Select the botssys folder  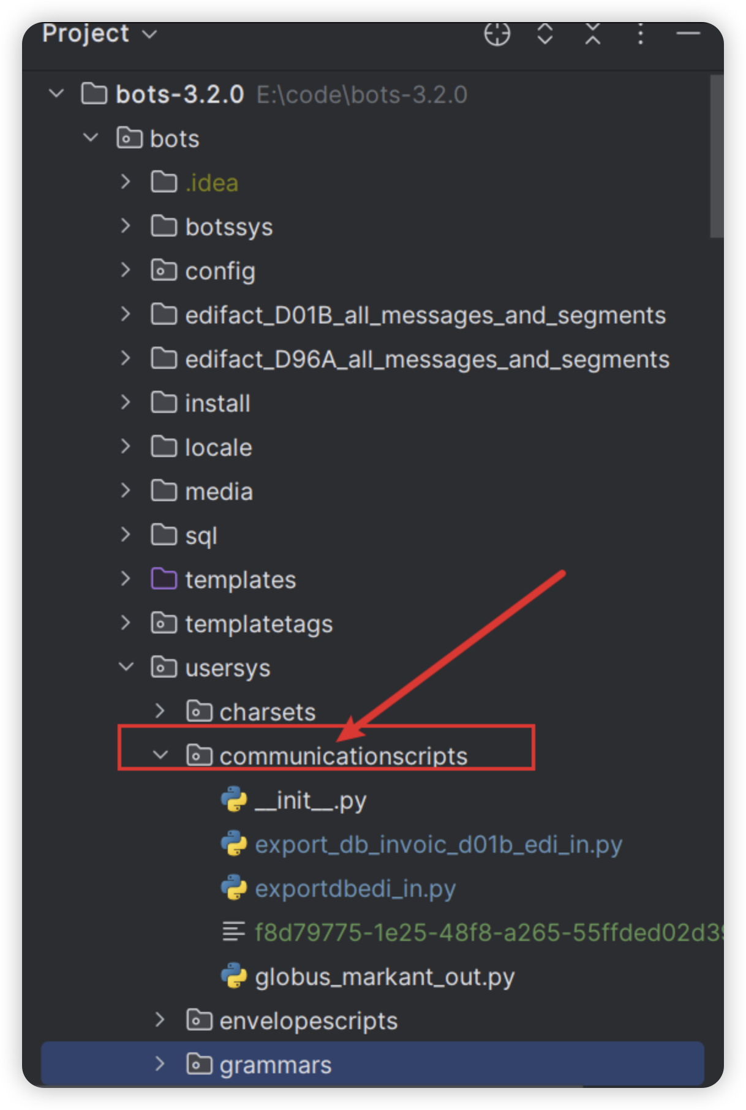[228, 227]
